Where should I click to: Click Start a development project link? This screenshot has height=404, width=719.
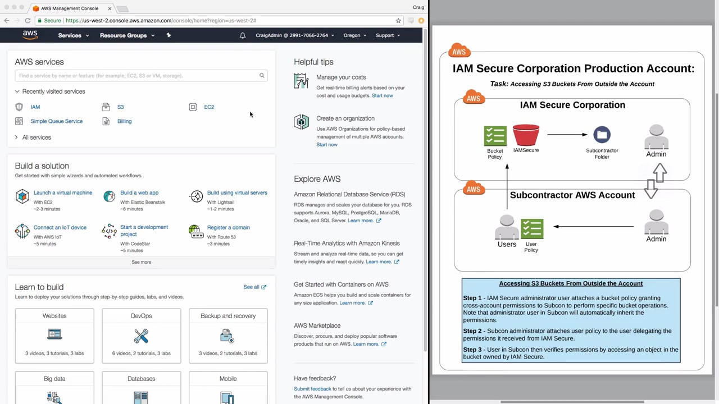click(x=144, y=231)
